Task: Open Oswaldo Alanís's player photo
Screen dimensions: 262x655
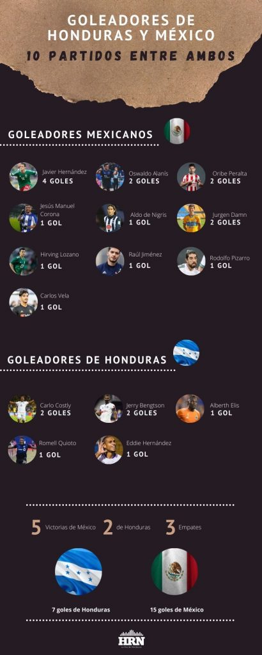Action: tap(110, 177)
